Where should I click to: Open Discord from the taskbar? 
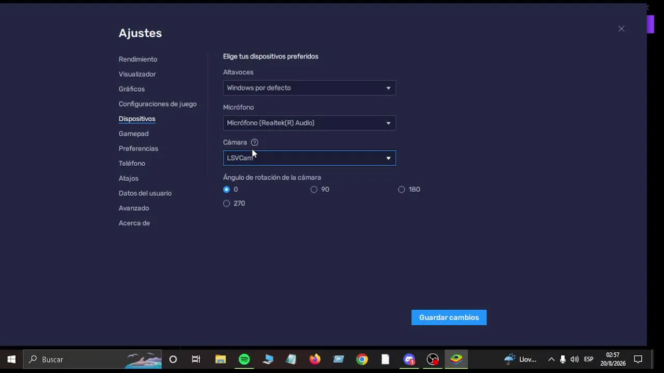tap(409, 360)
